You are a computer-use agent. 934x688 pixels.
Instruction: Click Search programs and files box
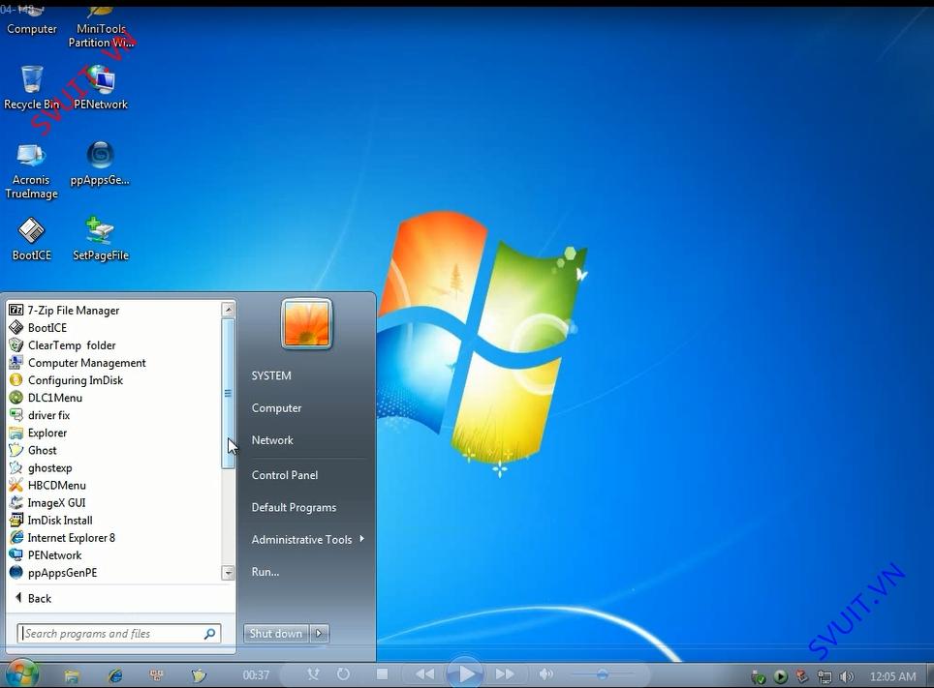click(119, 633)
